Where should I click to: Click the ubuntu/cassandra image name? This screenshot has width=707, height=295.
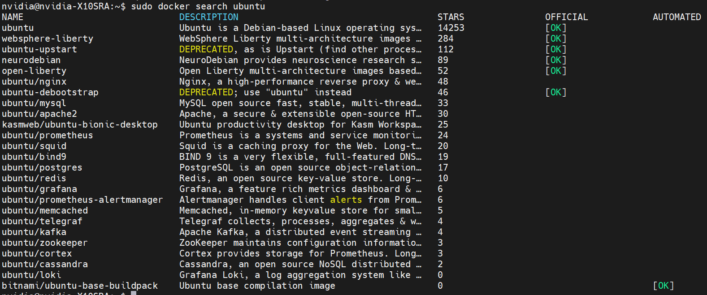point(45,264)
